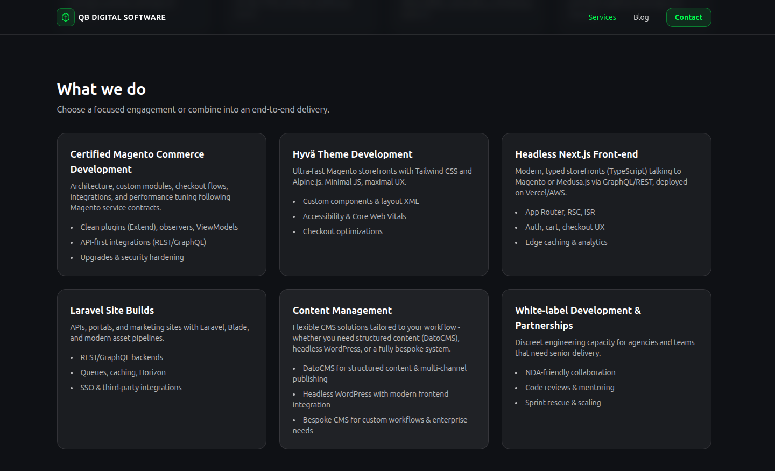The width and height of the screenshot is (775, 471).
Task: Open the Headless Next.js Front-end card
Action: coord(606,205)
